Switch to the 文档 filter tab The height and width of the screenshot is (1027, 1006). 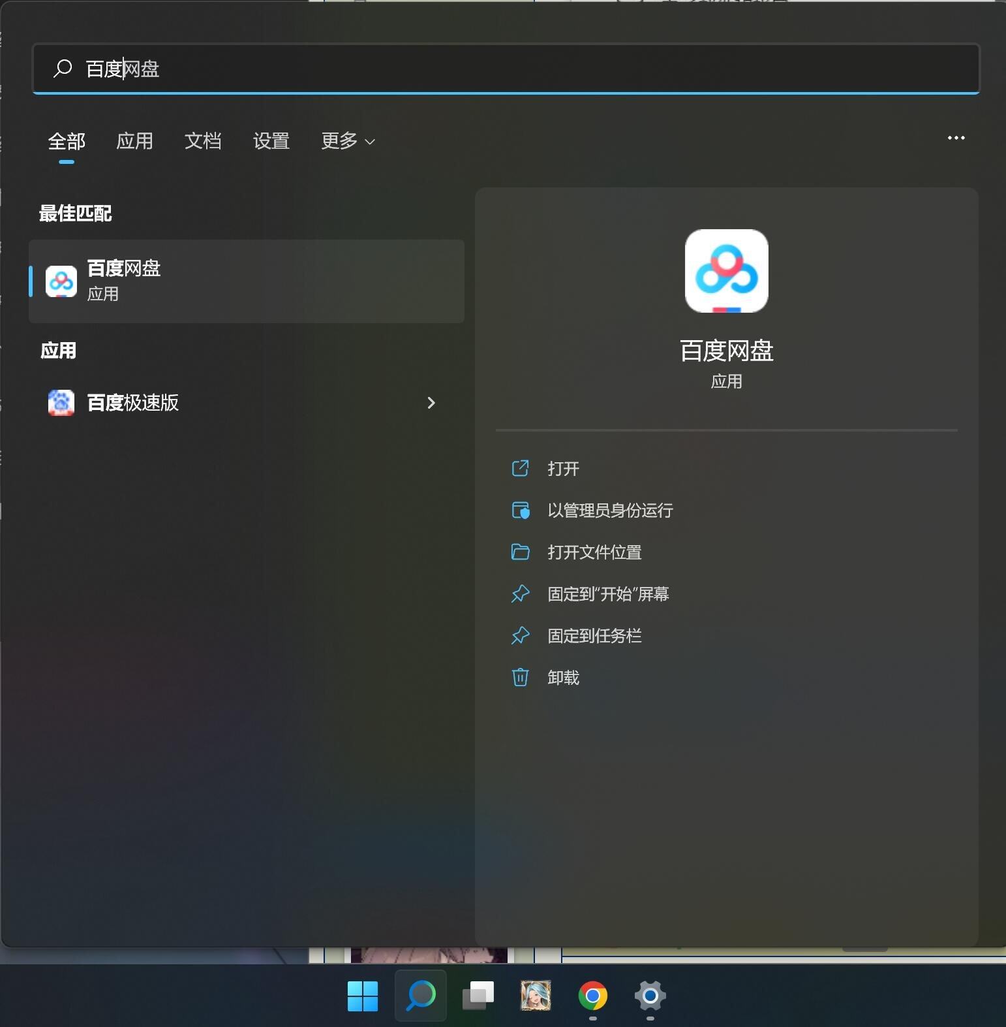click(x=203, y=141)
